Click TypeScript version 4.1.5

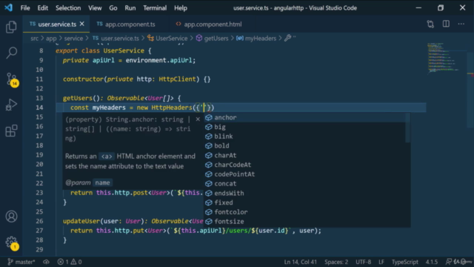432,262
